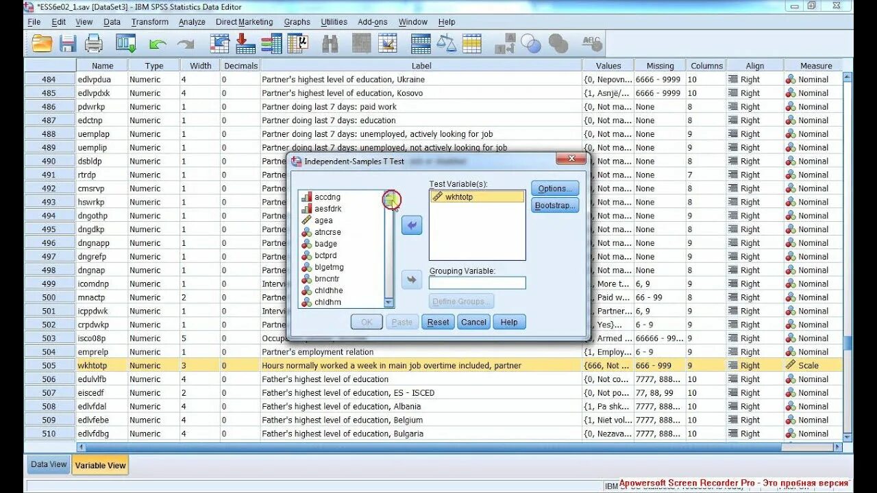The height and width of the screenshot is (493, 877).
Task: Pick the blgetmg variable in the dialog list
Action: click(329, 267)
